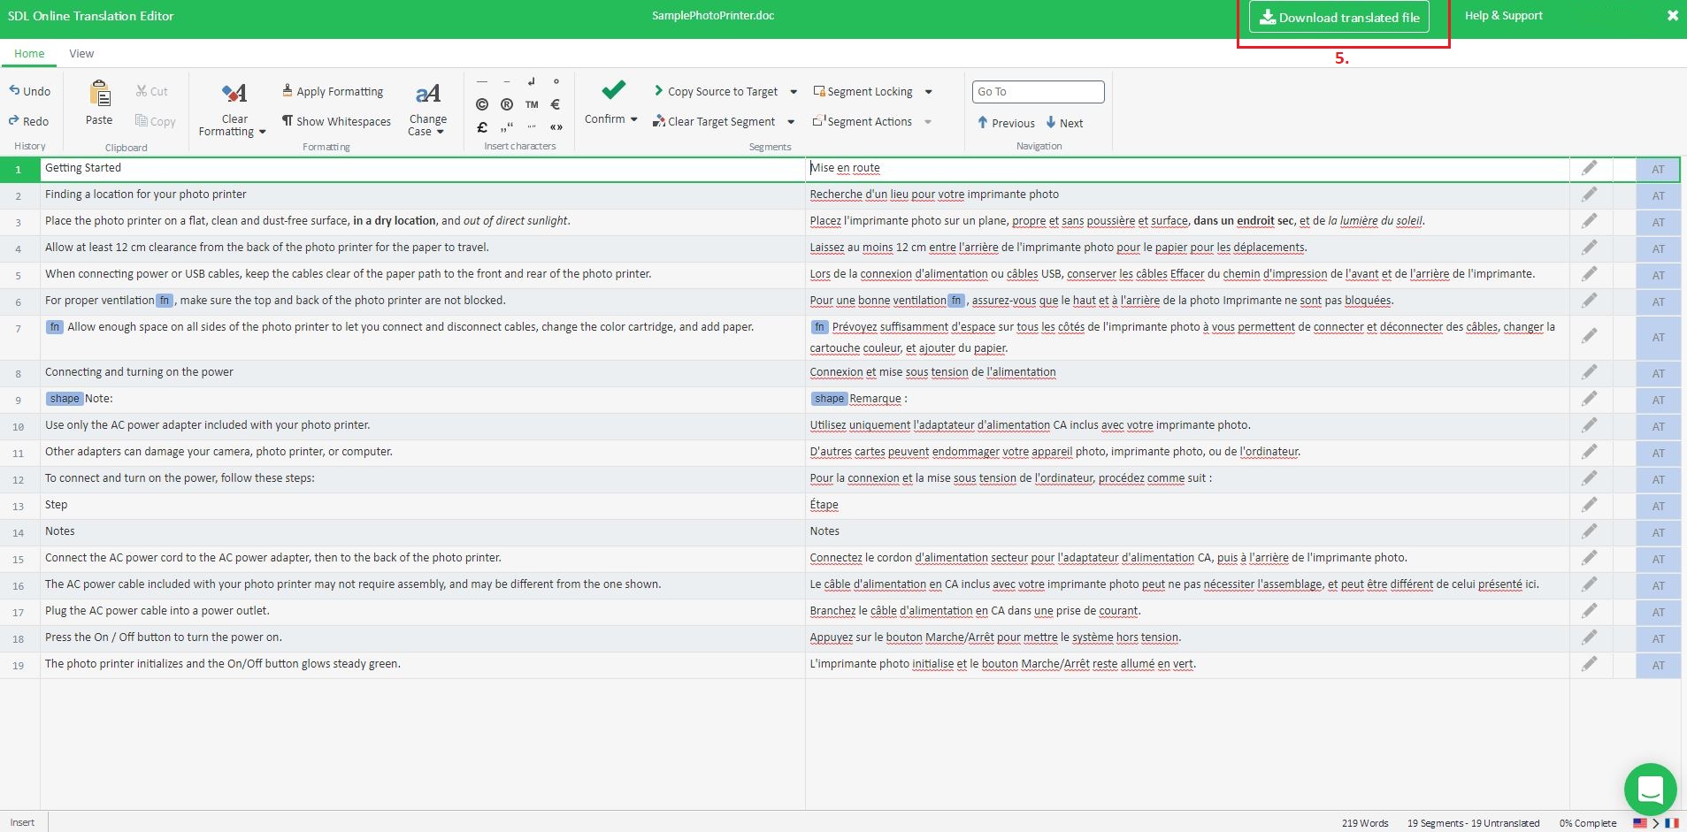1687x832 pixels.
Task: Insert an en dash character
Action: [x=507, y=81]
